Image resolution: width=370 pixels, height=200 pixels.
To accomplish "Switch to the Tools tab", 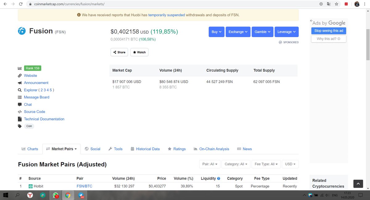I will [x=115, y=149].
